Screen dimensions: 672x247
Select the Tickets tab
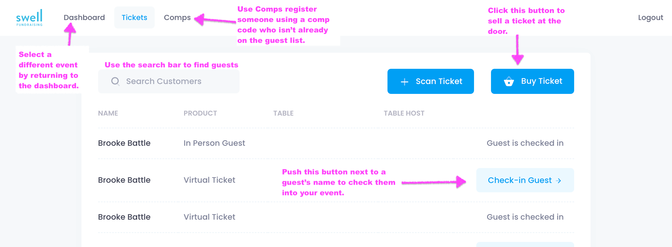coord(134,17)
